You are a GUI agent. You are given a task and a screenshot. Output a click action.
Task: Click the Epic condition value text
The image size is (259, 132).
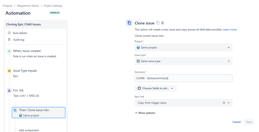click(16, 76)
